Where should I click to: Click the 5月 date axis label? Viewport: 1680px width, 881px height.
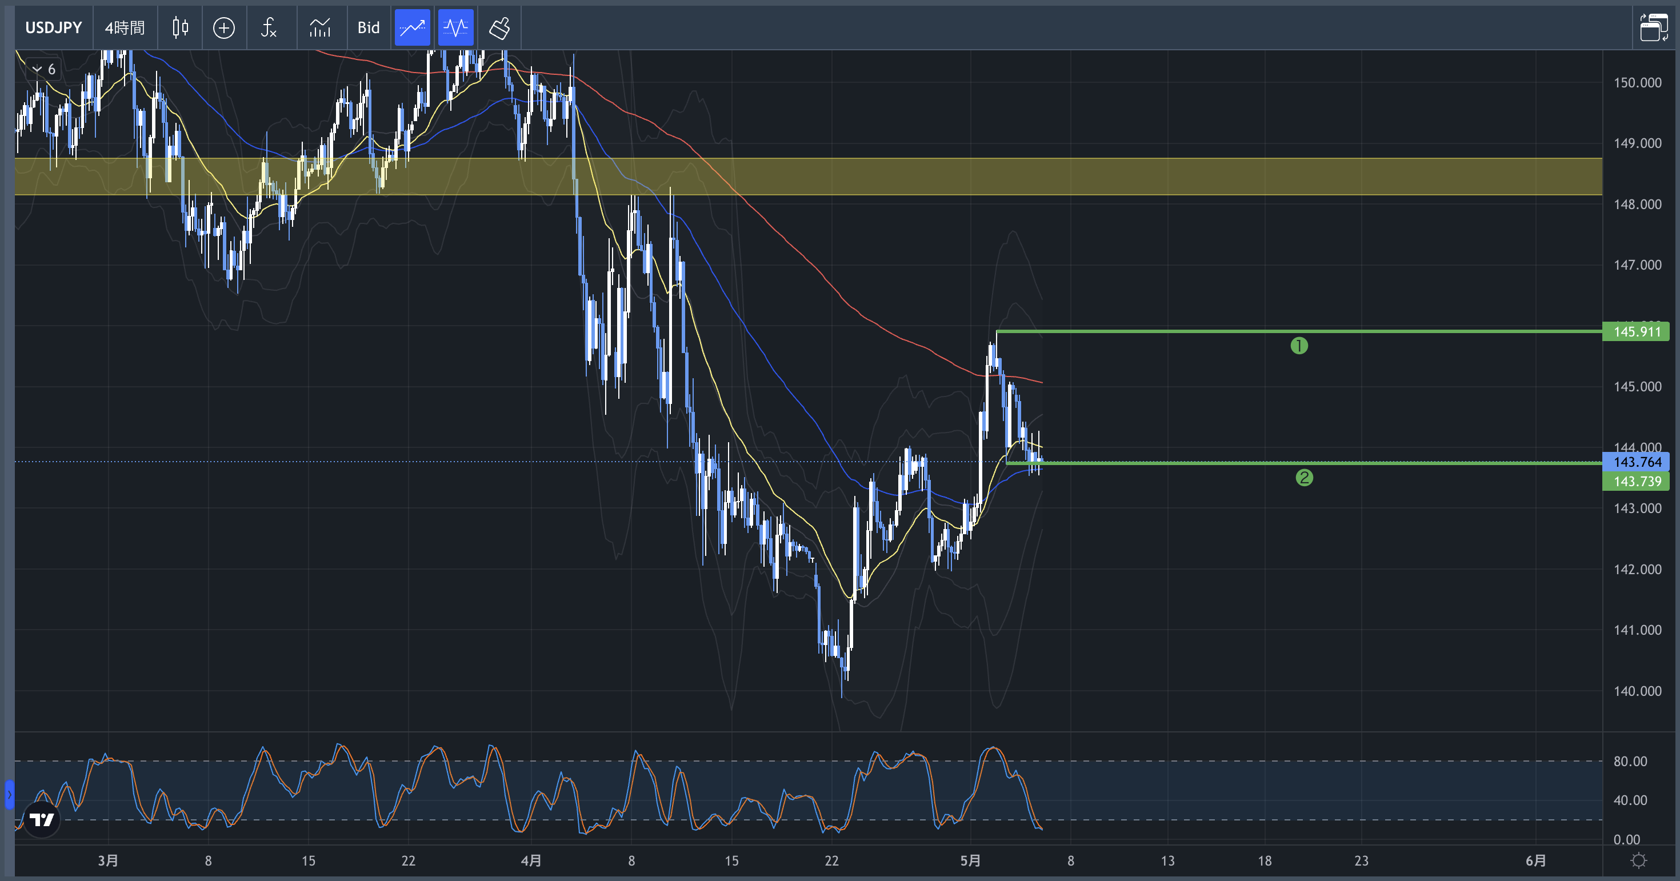pyautogui.click(x=970, y=861)
